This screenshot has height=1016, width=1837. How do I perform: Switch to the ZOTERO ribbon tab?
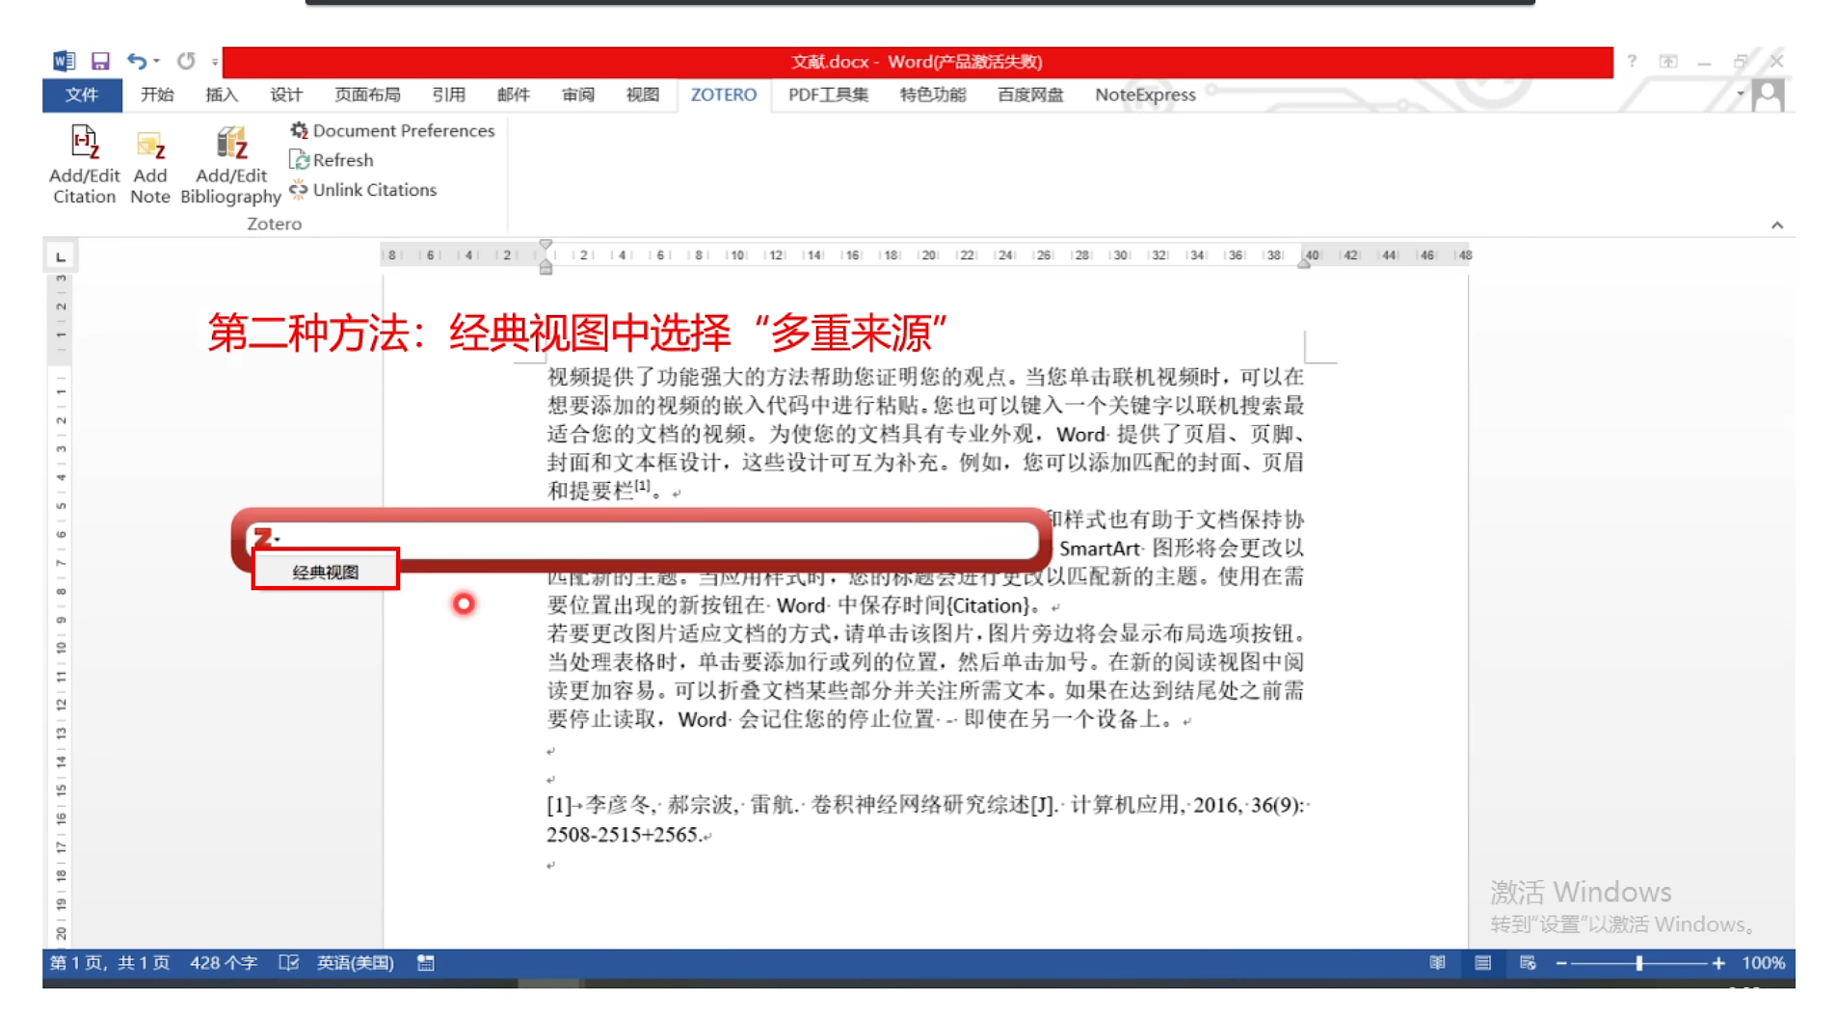[723, 94]
